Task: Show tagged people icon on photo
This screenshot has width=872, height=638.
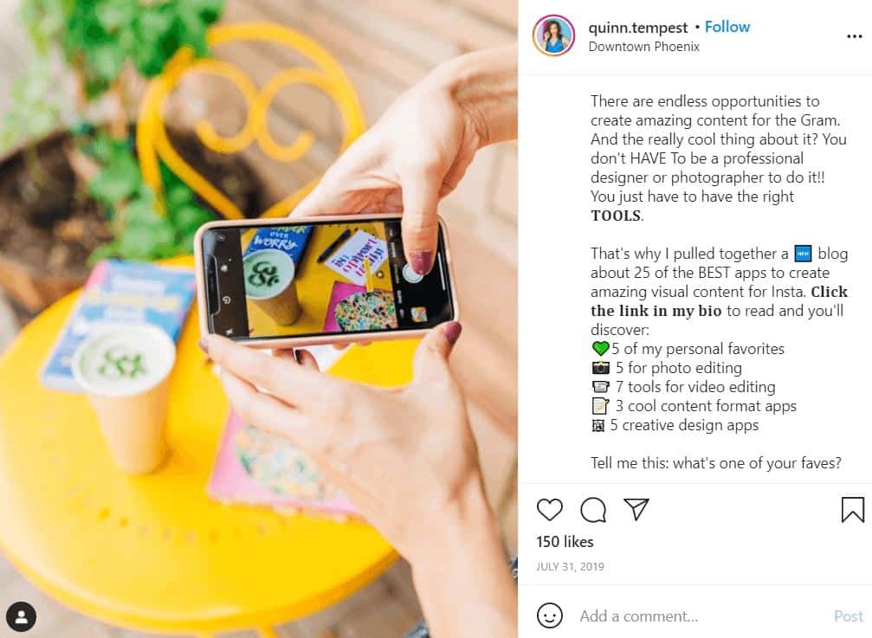Action: pyautogui.click(x=21, y=617)
